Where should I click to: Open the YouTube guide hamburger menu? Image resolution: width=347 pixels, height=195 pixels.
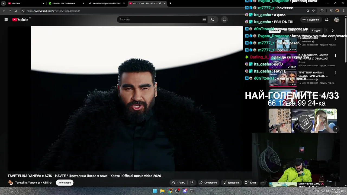coord(6,19)
